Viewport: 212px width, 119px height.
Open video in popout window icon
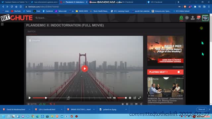(135, 98)
